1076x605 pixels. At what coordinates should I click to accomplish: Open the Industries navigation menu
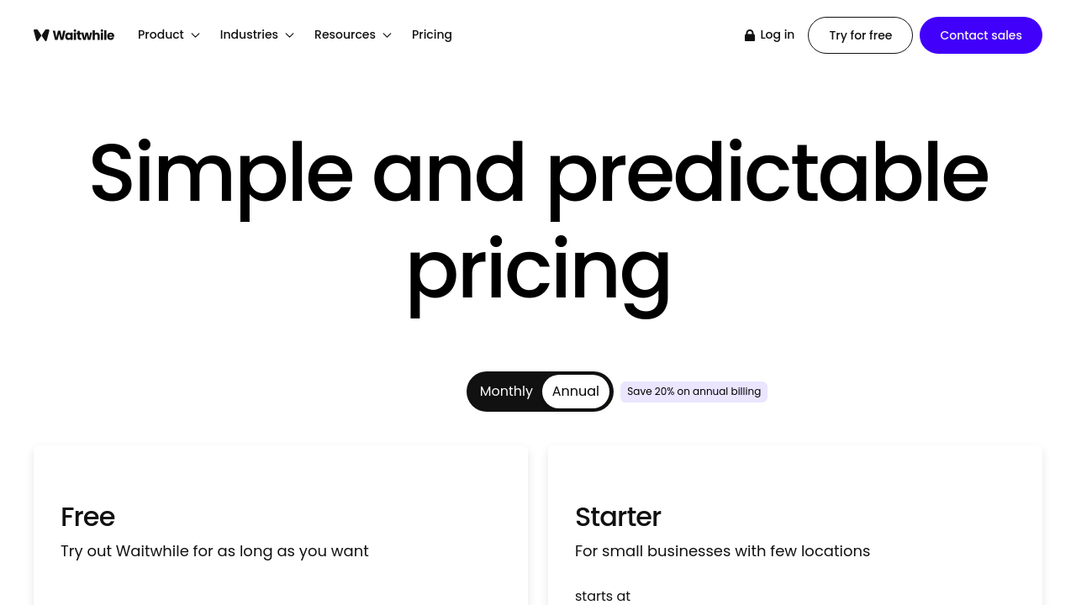pyautogui.click(x=249, y=35)
